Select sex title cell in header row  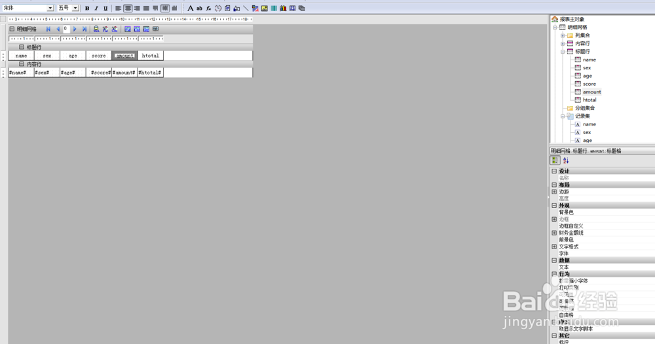pyautogui.click(x=47, y=56)
